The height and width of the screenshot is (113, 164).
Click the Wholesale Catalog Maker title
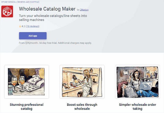click(x=47, y=9)
